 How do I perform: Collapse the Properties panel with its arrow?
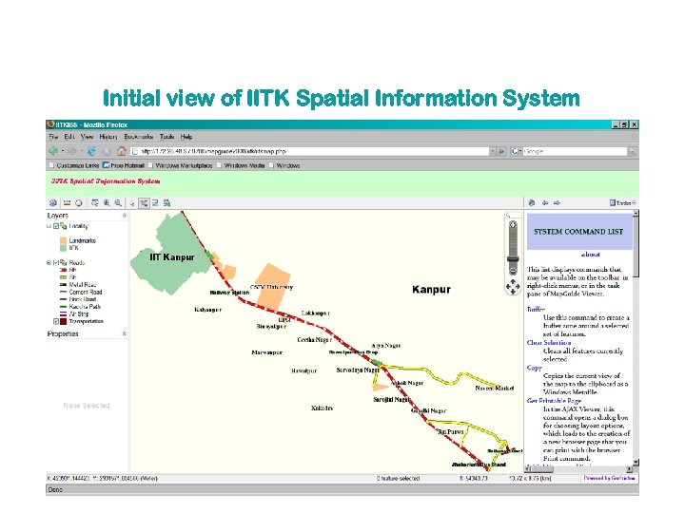point(124,333)
